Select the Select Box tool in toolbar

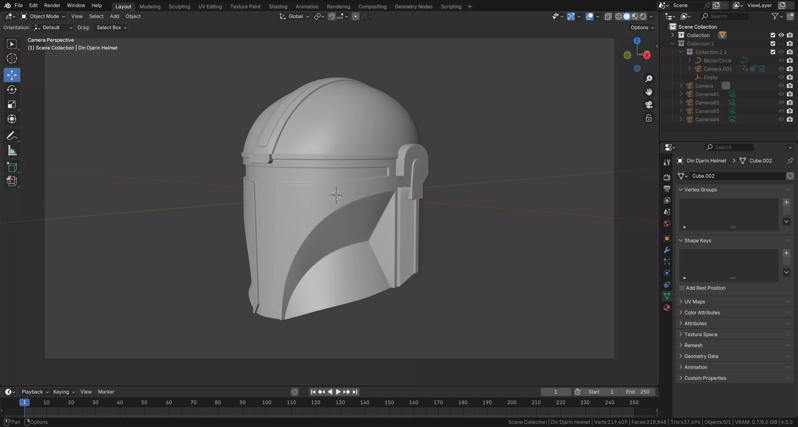click(x=12, y=44)
